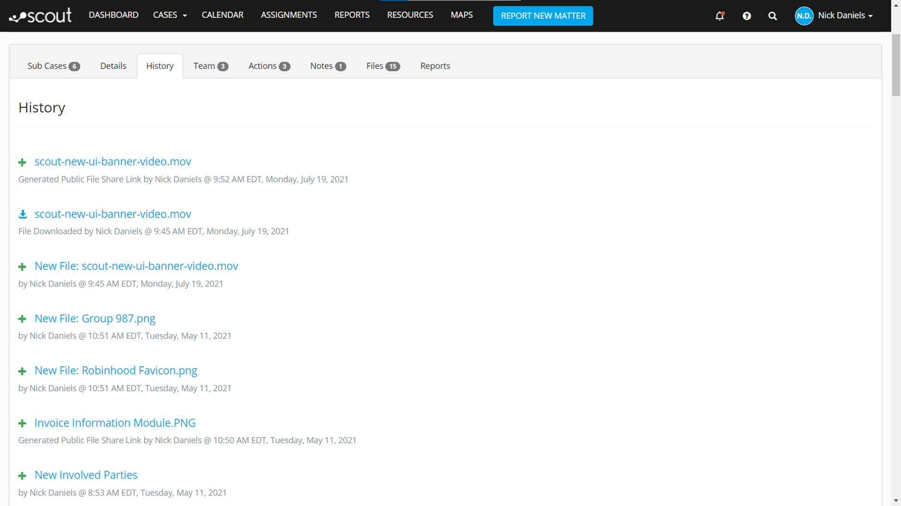
Task: Click the N.D. avatar circle
Action: [x=803, y=16]
